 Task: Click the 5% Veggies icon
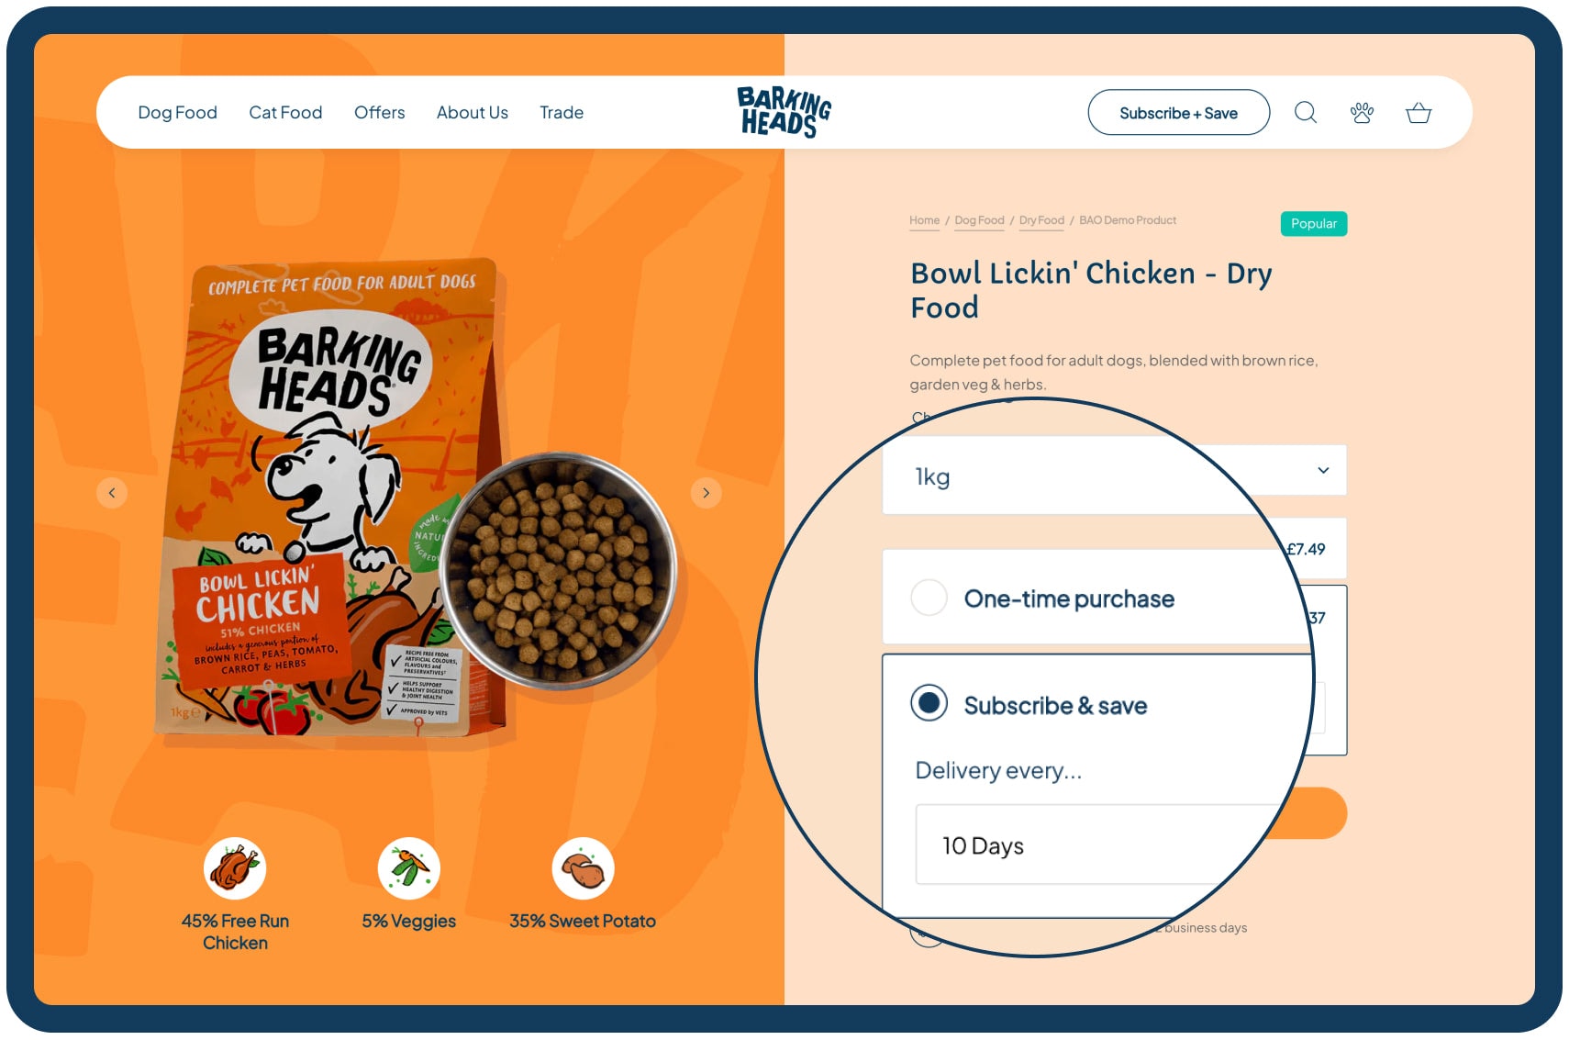409,868
